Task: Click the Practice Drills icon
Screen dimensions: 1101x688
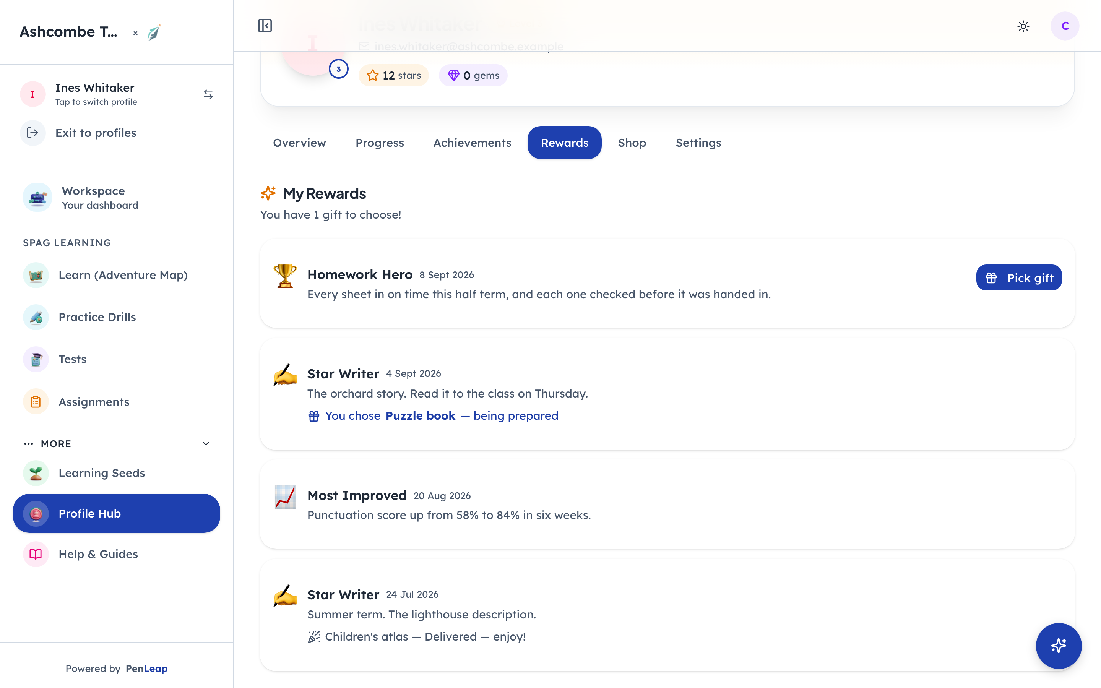Action: (36, 317)
